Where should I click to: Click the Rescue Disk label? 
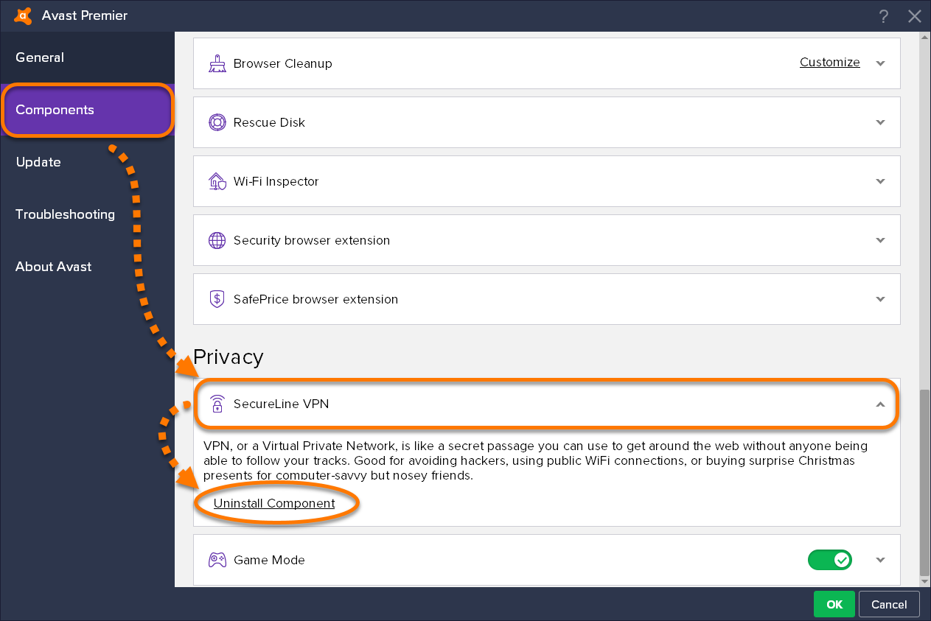269,122
